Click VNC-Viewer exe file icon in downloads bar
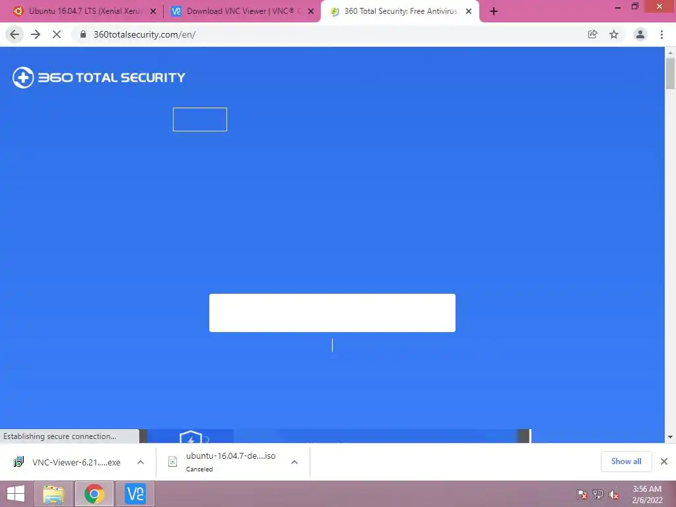The image size is (676, 507). click(18, 462)
